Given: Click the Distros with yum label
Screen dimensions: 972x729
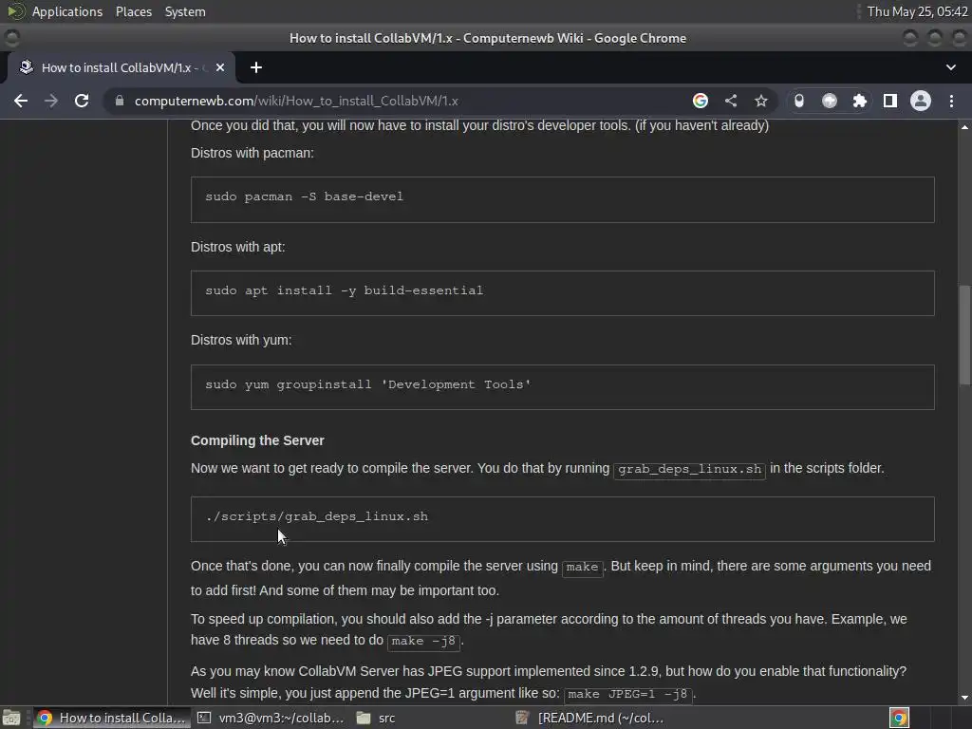Looking at the screenshot, I should (241, 341).
